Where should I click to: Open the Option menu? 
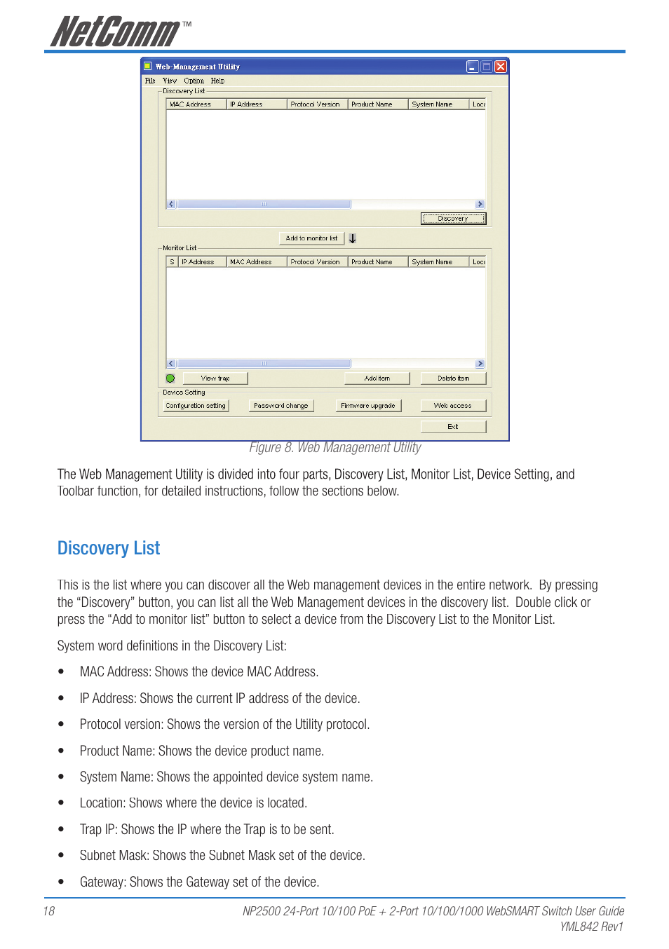pyautogui.click(x=194, y=81)
